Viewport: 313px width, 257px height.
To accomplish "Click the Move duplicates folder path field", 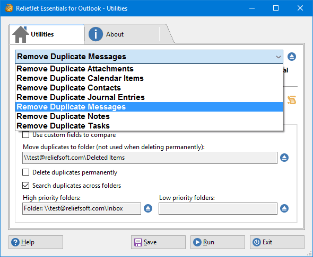I will point(150,158).
